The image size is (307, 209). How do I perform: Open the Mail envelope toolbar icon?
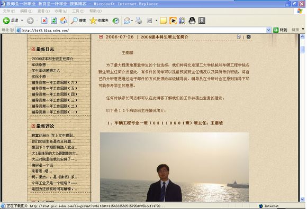127,21
